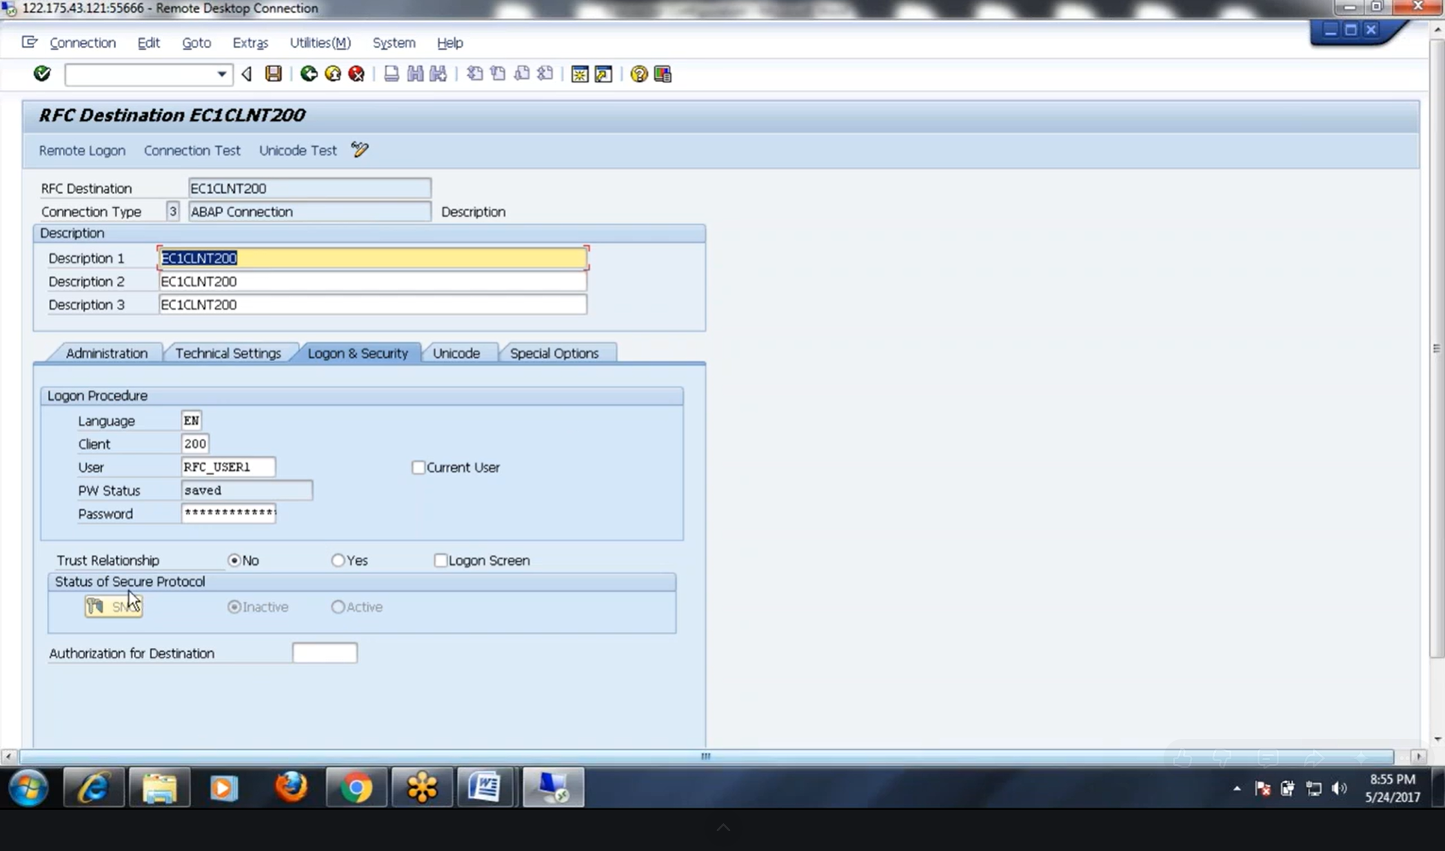Click the Next Page icon
Viewport: 1445px width, 851px height.
(521, 73)
